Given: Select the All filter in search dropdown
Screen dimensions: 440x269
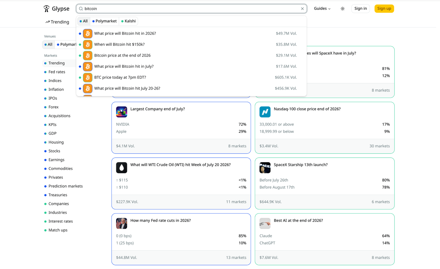Looking at the screenshot, I should (x=84, y=21).
